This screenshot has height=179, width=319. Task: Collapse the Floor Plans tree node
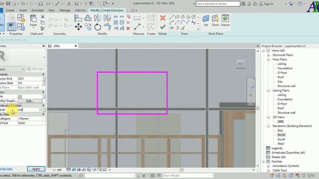click(268, 60)
